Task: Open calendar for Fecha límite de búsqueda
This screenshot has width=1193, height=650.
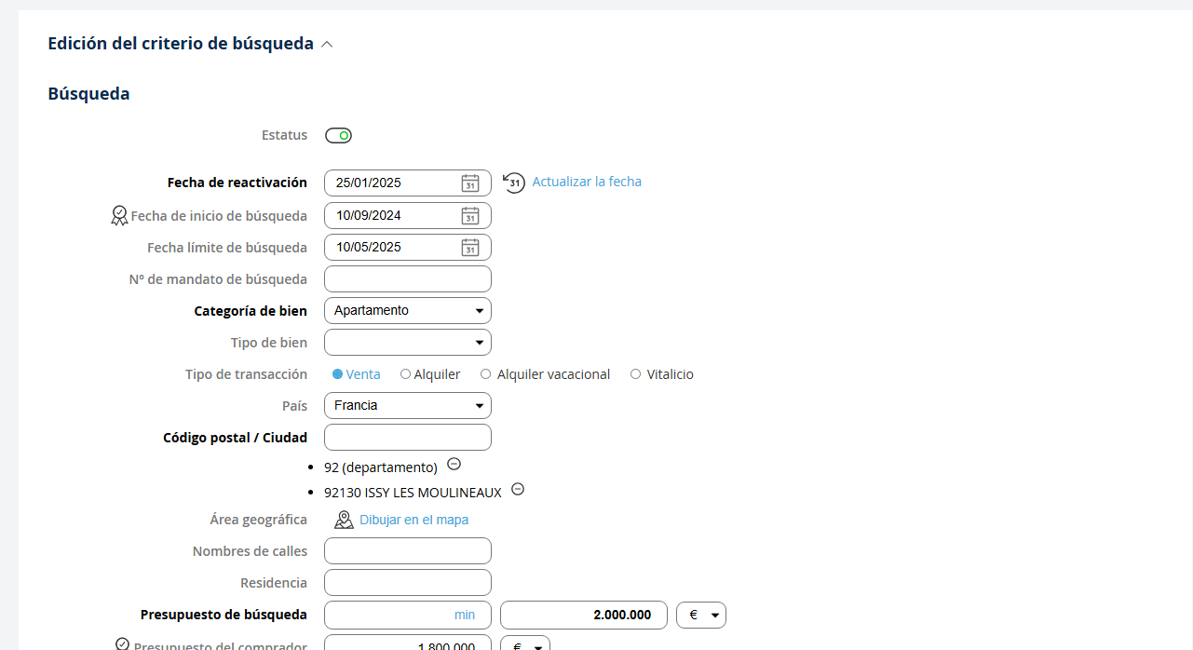Action: pos(470,248)
